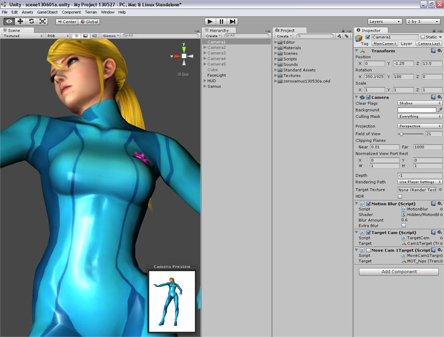444x337 pixels.
Task: Open Transform component gear menu
Action: (x=440, y=50)
